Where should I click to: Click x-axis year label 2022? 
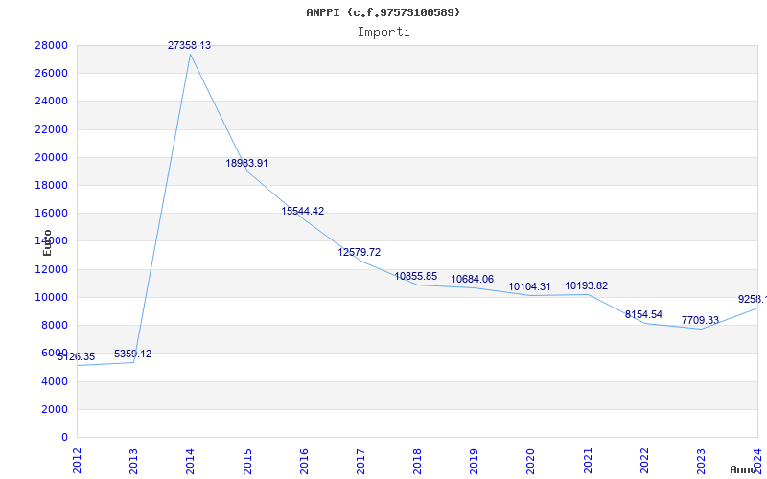(644, 462)
